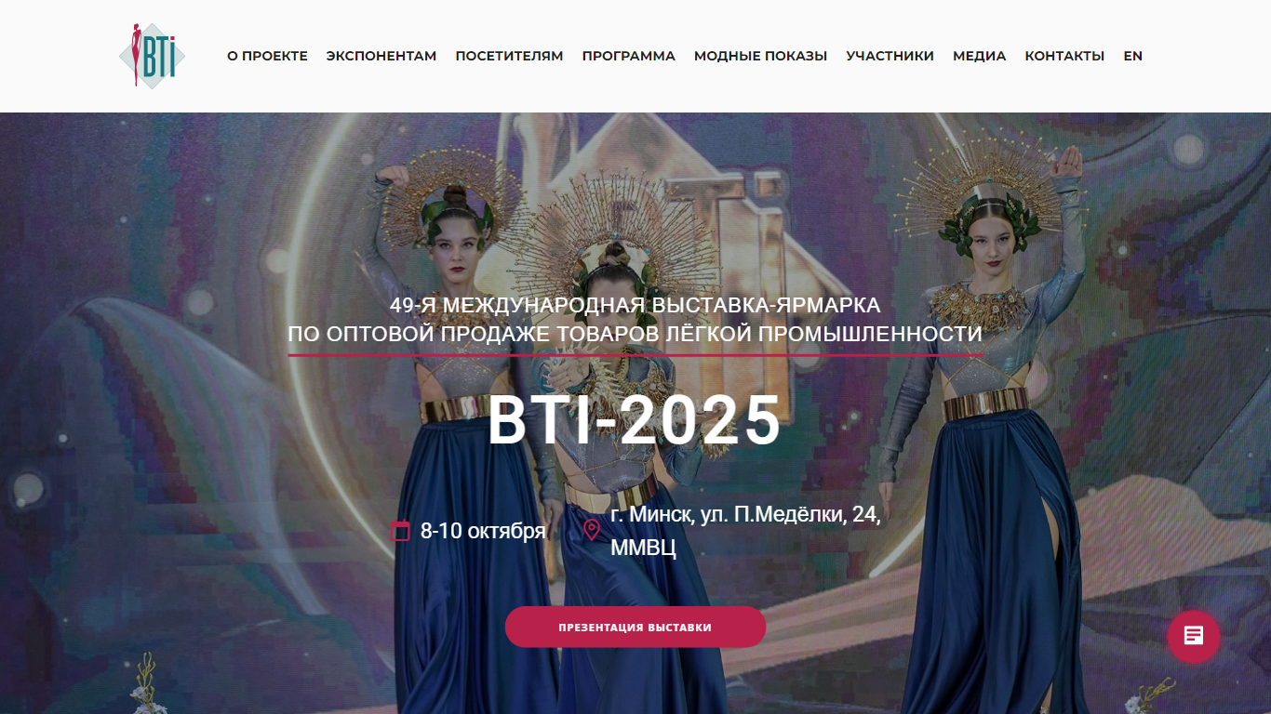Click the ПРЕЗЕНТАЦИЯ ВЫСТАВКИ button

pyautogui.click(x=635, y=628)
